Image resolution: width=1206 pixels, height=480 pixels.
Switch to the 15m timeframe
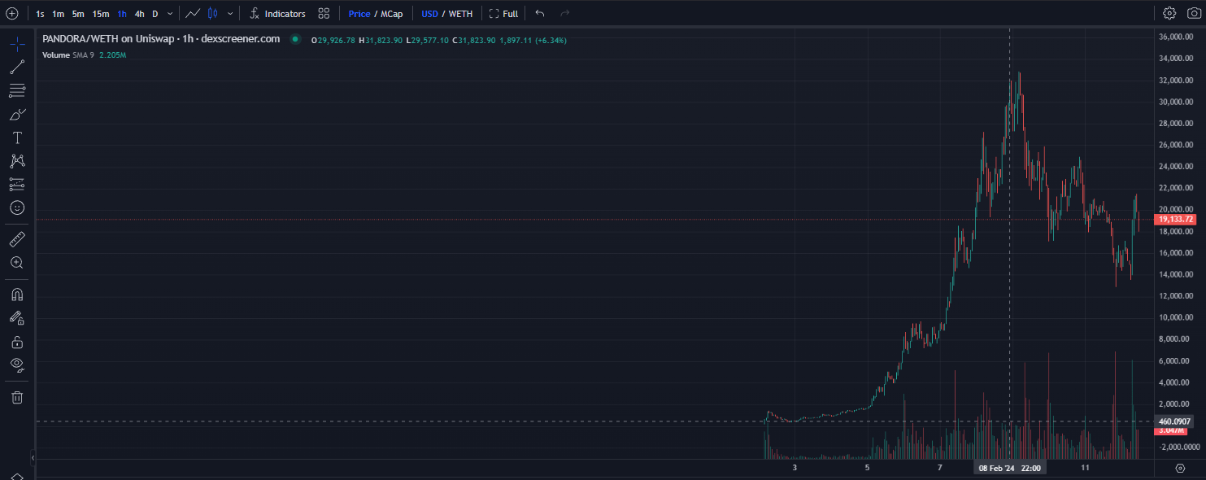click(x=101, y=14)
